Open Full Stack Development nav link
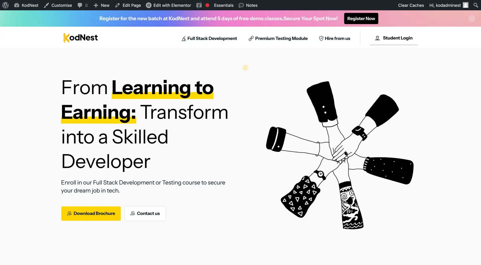 point(209,38)
